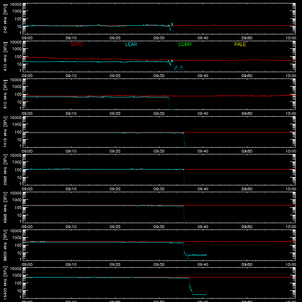This screenshot has width=302, height=302.
Task: Click 09:20 tick label under 610 MHz plot
Action: pyautogui.click(x=115, y=114)
